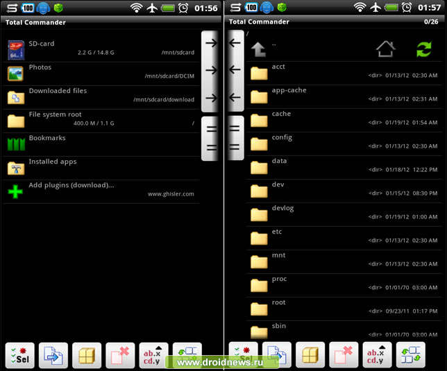Click the Copy/Move button in left toolbar
The image size is (447, 371).
(x=53, y=355)
